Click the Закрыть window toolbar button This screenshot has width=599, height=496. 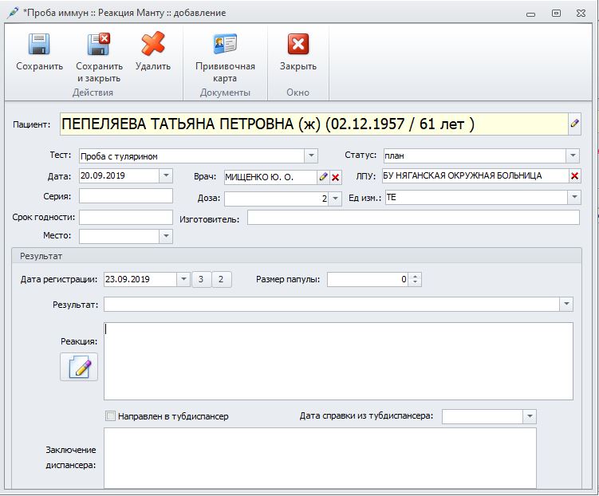298,45
